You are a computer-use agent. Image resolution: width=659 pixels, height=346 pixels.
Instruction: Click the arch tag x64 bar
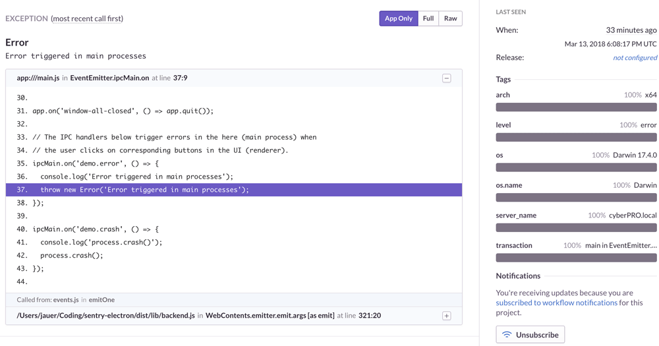576,107
